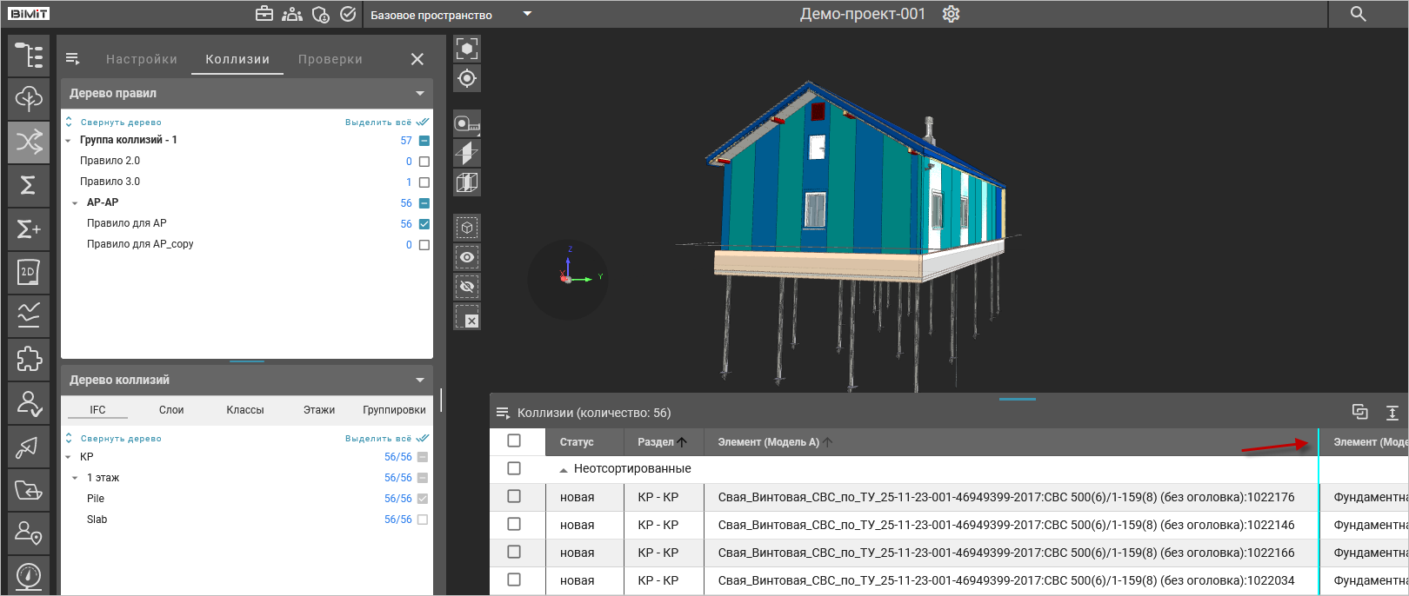Viewport: 1409px width, 596px height.
Task: Click the cloud upload sidebar icon
Action: click(29, 98)
